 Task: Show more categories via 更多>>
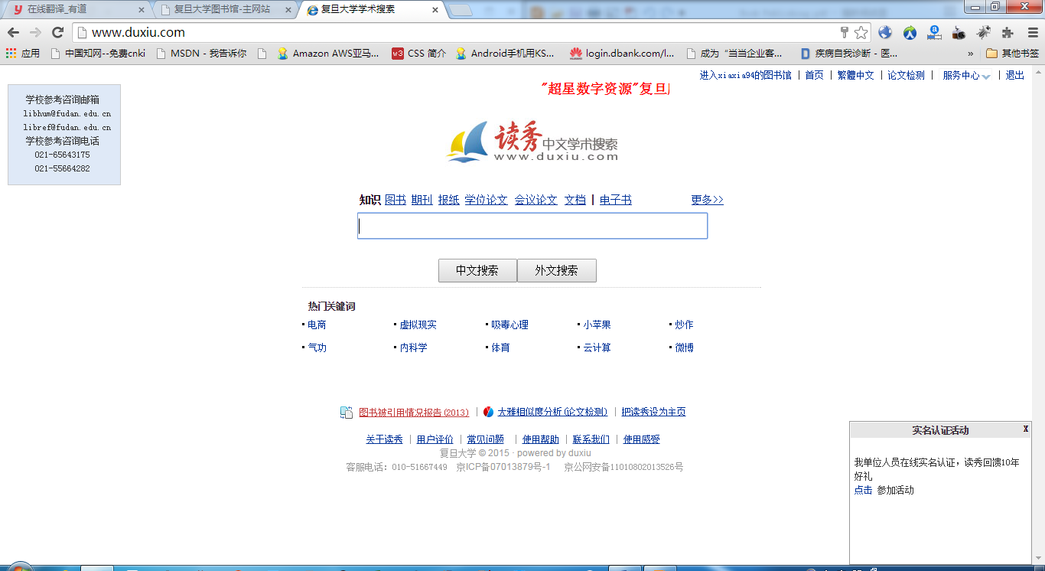click(707, 200)
